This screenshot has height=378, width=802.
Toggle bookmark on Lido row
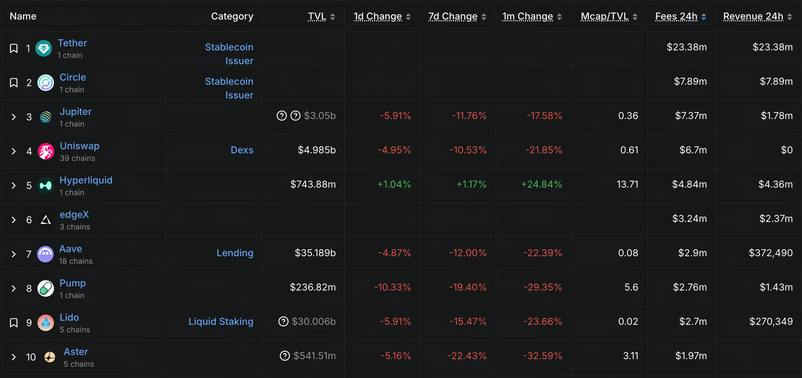tap(14, 323)
